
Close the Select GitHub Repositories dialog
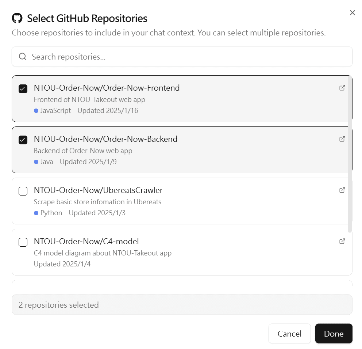click(x=352, y=13)
